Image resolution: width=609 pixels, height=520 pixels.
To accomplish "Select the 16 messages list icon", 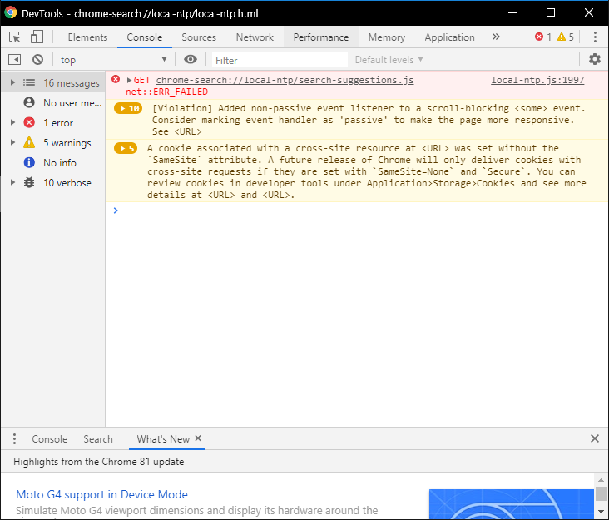I will (29, 82).
